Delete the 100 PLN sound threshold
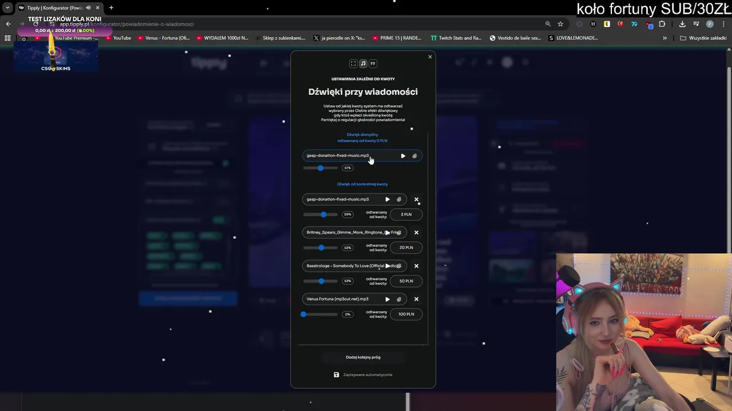Viewport: 732px width, 411px height. tap(416, 299)
